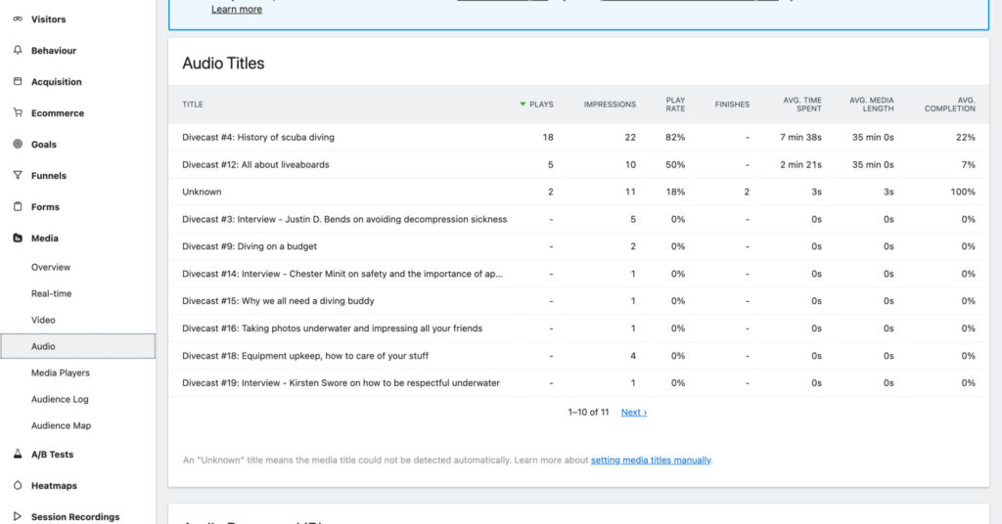The image size is (1002, 524).
Task: Click the Goals target icon
Action: click(x=17, y=145)
